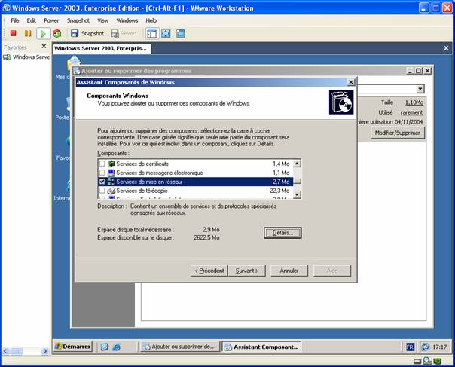Click the Suivant button
This screenshot has width=455, height=367.
point(246,271)
